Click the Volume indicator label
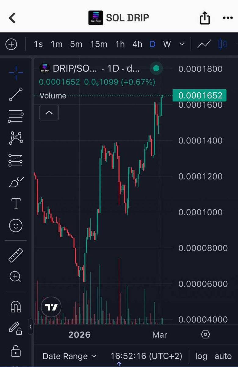This screenshot has width=238, height=367. [x=53, y=96]
